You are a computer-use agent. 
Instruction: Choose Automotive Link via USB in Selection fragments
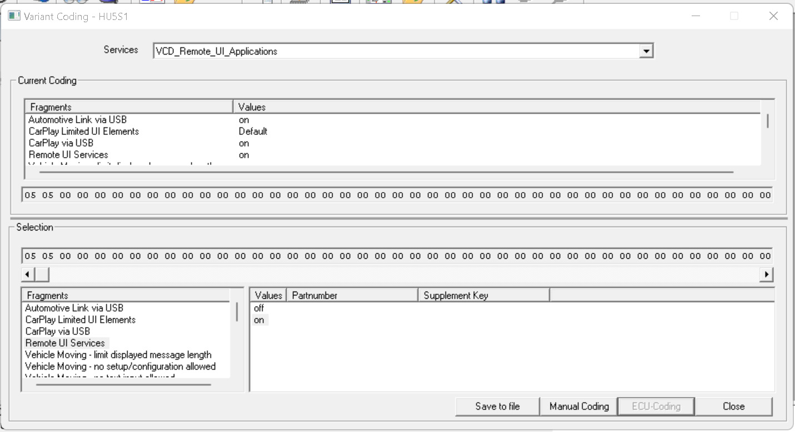pos(74,308)
